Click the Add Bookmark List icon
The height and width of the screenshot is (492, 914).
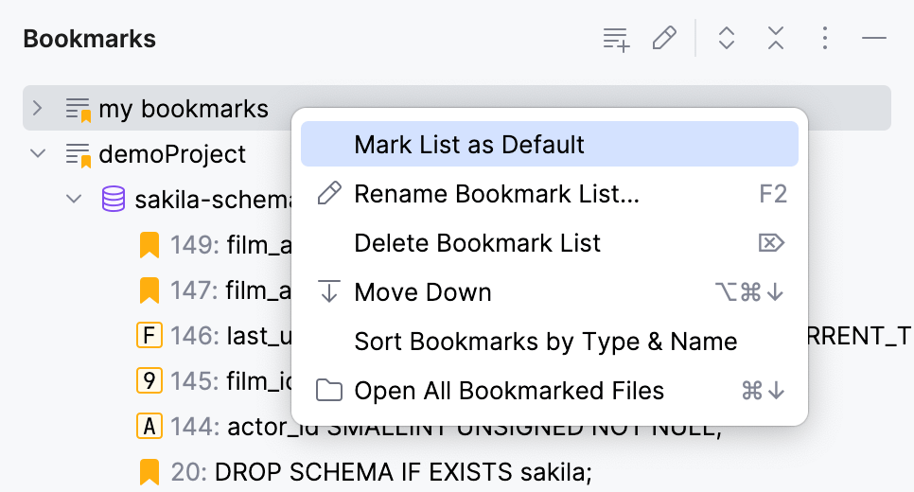(x=617, y=39)
